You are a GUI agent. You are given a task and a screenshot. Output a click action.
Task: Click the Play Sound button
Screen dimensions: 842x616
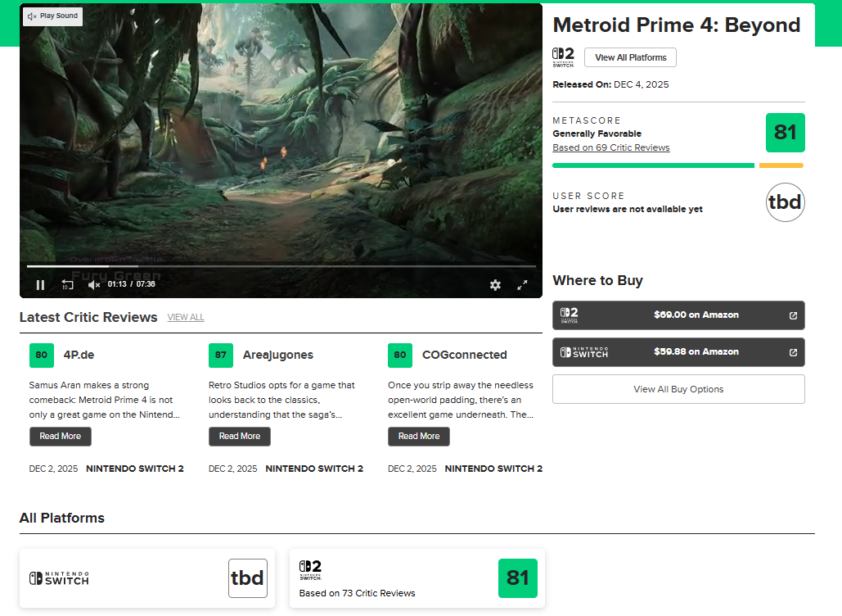point(53,16)
